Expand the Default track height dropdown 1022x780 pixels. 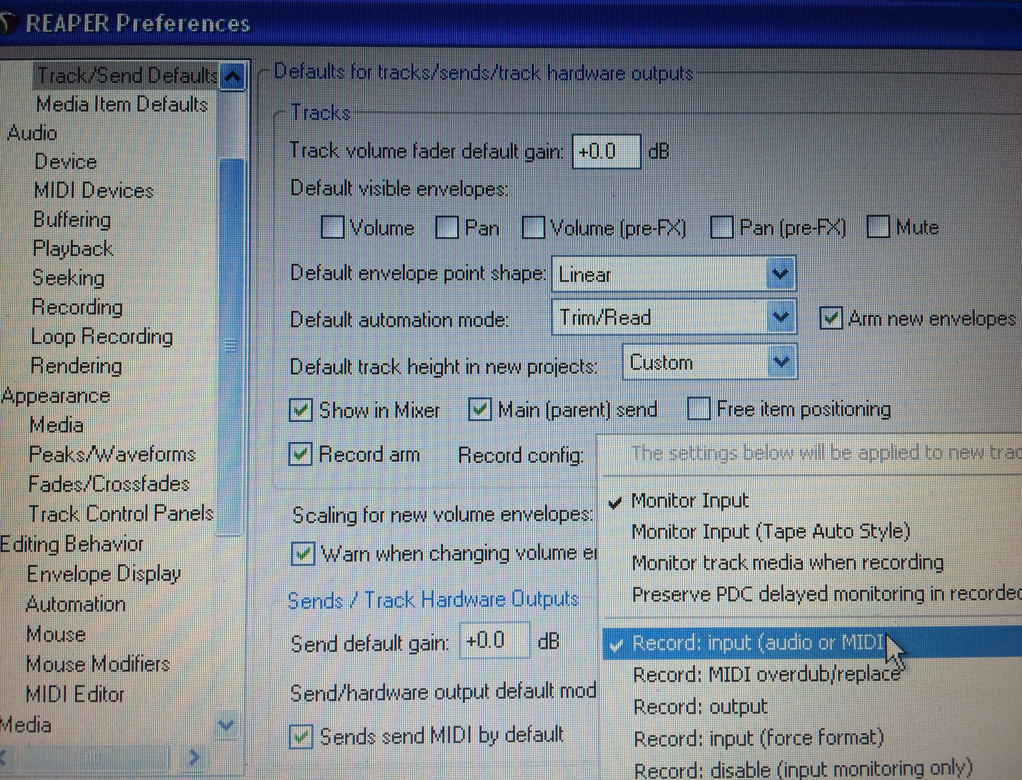coord(781,362)
